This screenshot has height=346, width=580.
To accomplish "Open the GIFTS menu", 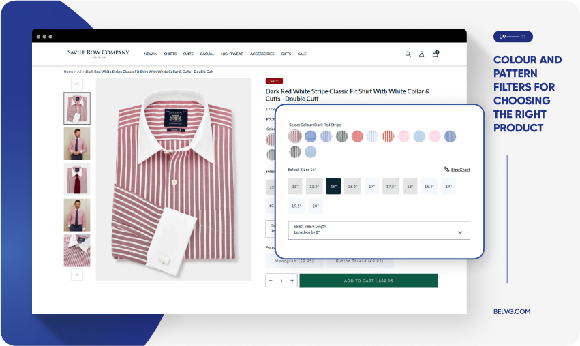I will pyautogui.click(x=286, y=54).
